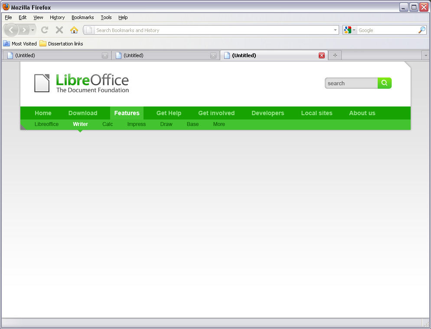Image resolution: width=431 pixels, height=329 pixels.
Task: Open the About us navigation link
Action: click(x=362, y=113)
